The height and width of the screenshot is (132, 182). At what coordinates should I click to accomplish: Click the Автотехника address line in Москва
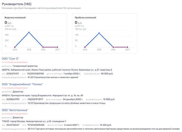(x=34, y=121)
